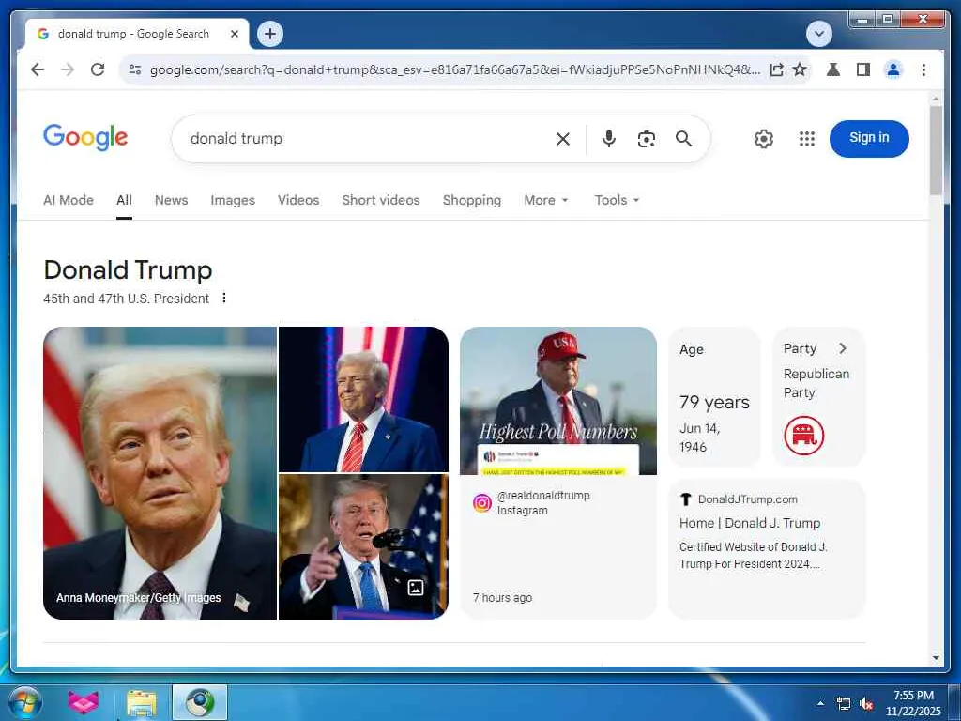This screenshot has height=721, width=961.
Task: Expand the Party card chevron
Action: point(843,349)
